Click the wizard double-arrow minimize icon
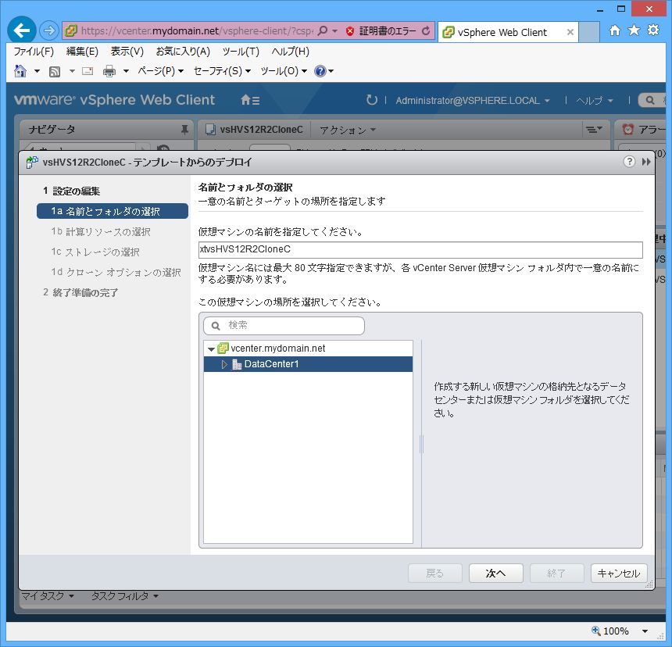672x647 pixels. tap(646, 162)
